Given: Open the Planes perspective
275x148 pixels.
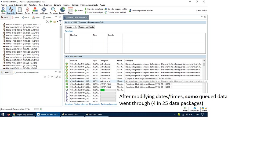Looking at the screenshot, I should point(70,10).
